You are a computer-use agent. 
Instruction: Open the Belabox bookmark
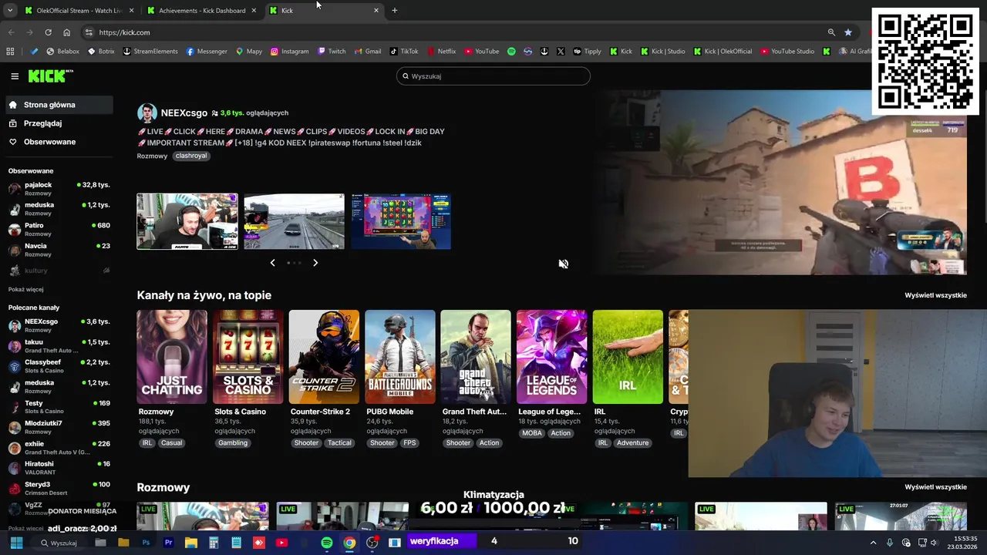pos(62,52)
